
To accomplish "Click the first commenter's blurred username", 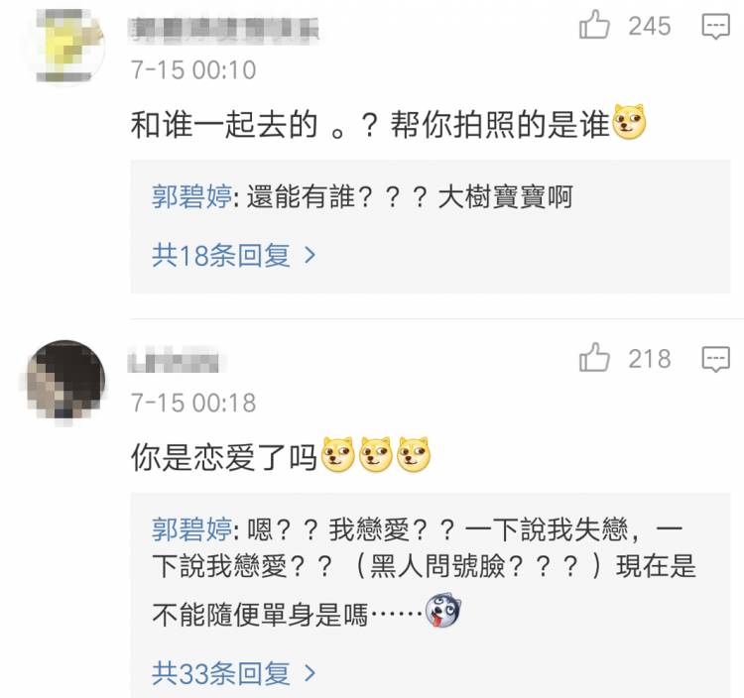I will click(x=224, y=30).
